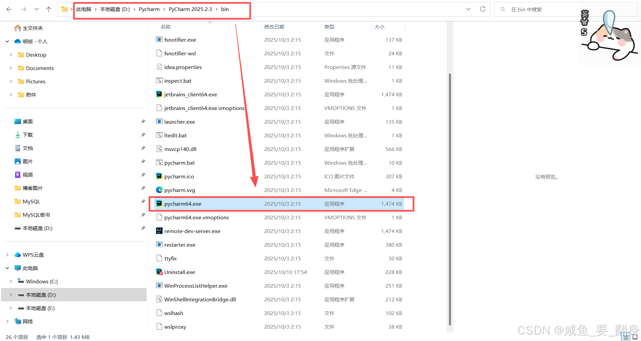This screenshot has height=341, width=641.
Task: Expand the WPS云盘 node
Action: [x=7, y=255]
